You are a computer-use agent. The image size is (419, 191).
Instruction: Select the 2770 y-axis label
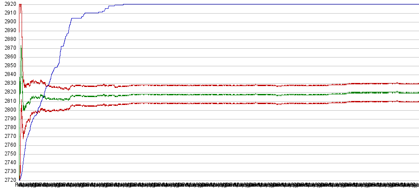[9, 136]
